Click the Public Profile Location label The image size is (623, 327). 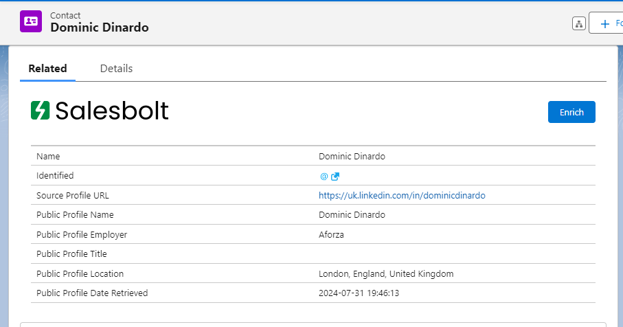click(x=80, y=273)
